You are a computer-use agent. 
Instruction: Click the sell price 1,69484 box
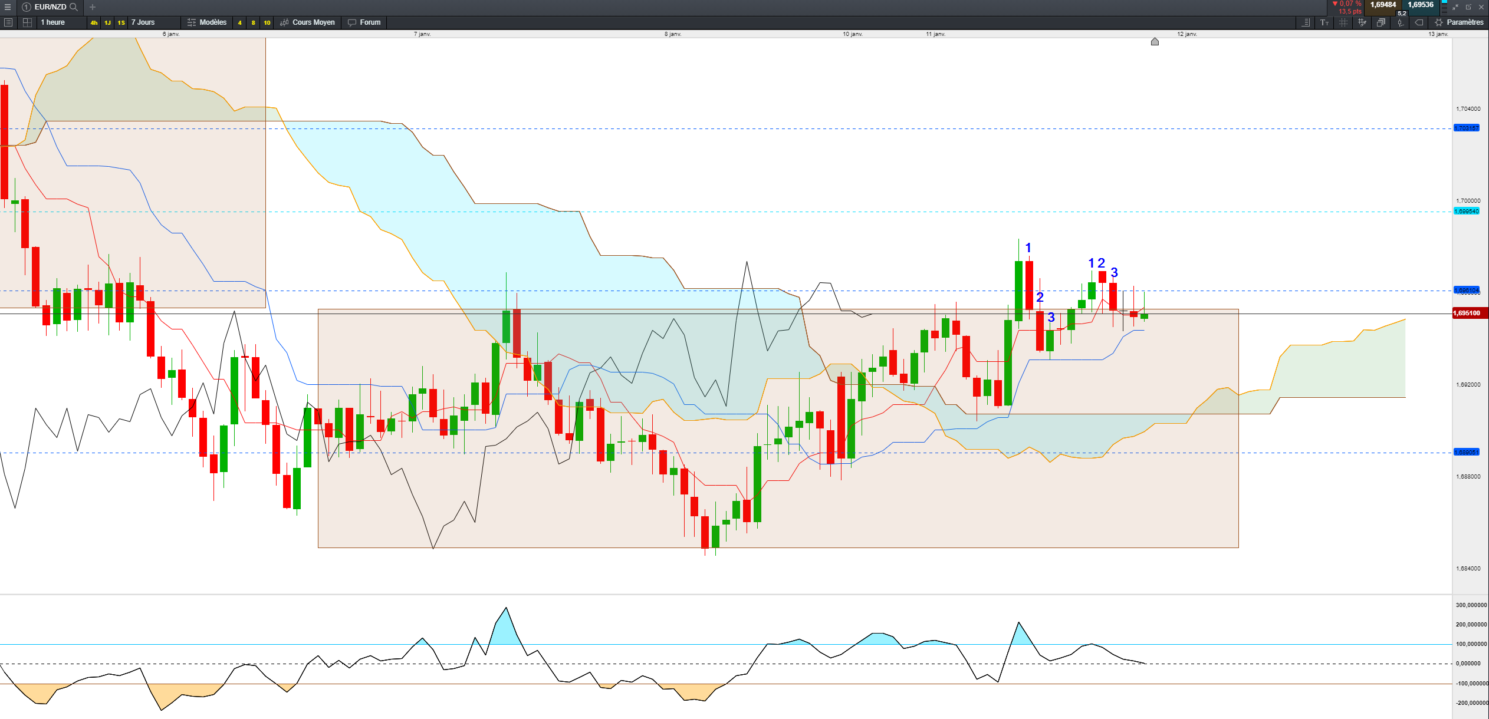(x=1383, y=5)
